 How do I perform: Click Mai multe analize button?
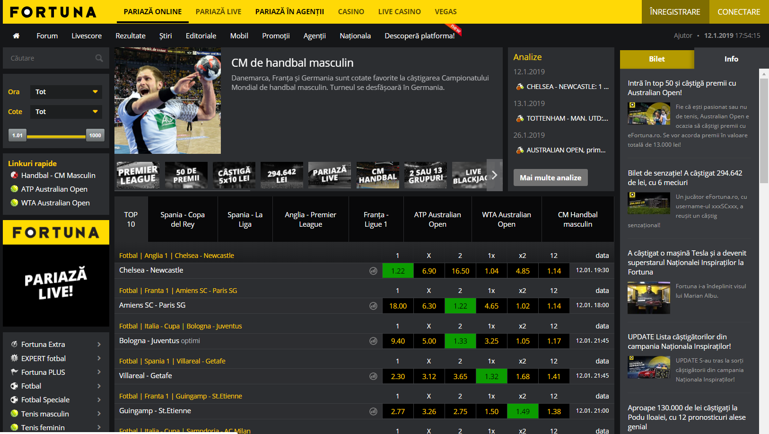point(551,177)
